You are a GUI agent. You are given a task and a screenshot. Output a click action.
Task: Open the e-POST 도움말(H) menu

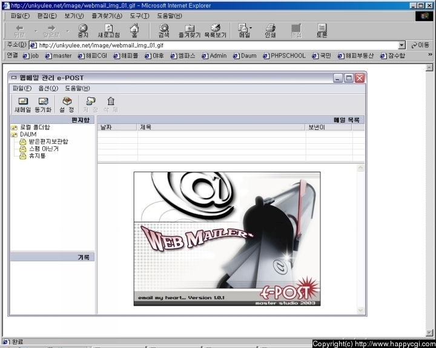point(78,88)
